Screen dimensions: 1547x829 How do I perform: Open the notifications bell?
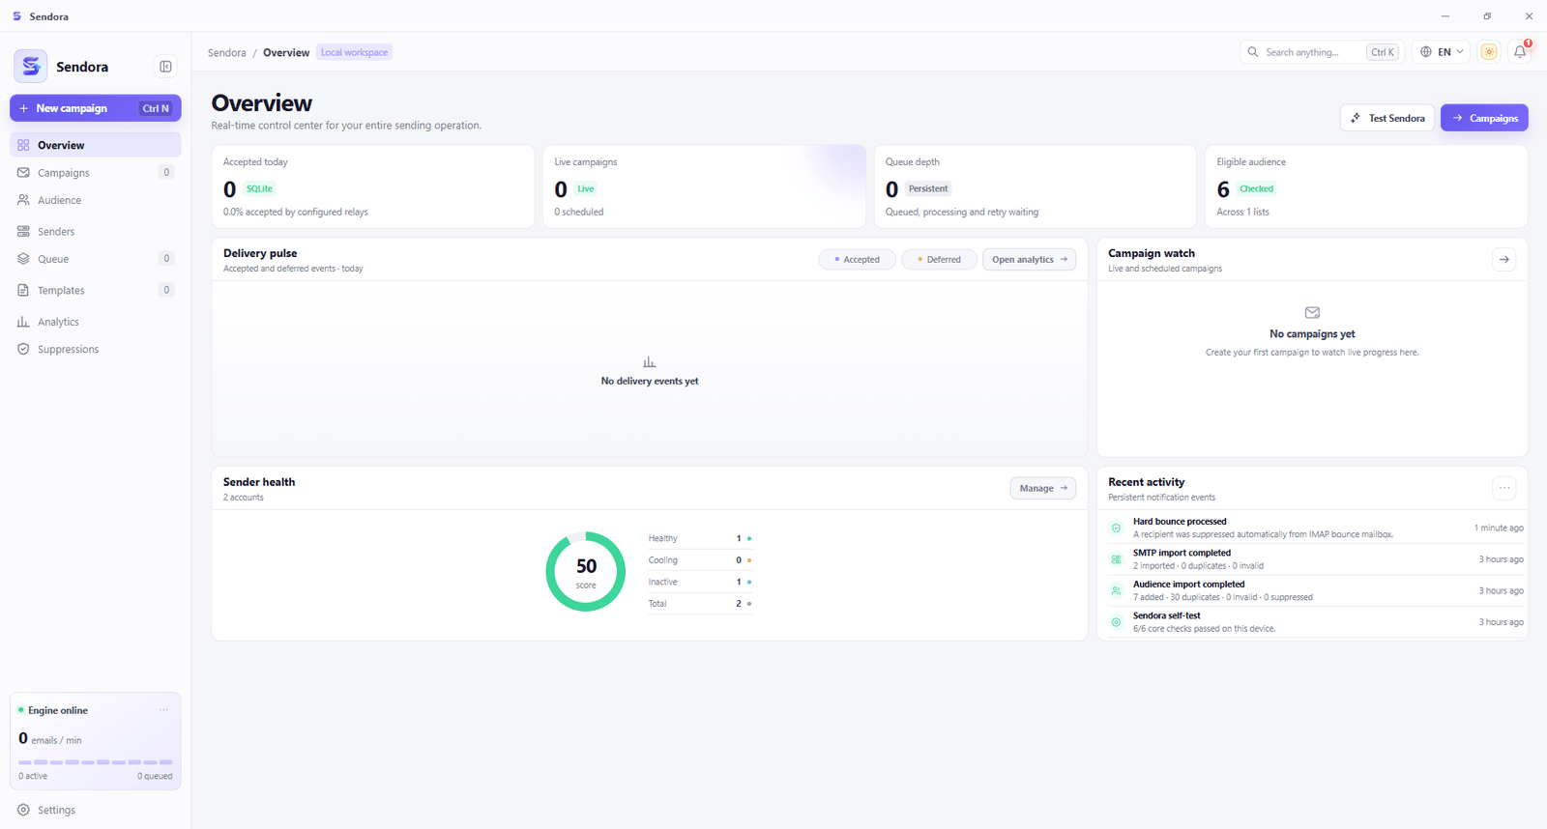click(1520, 52)
